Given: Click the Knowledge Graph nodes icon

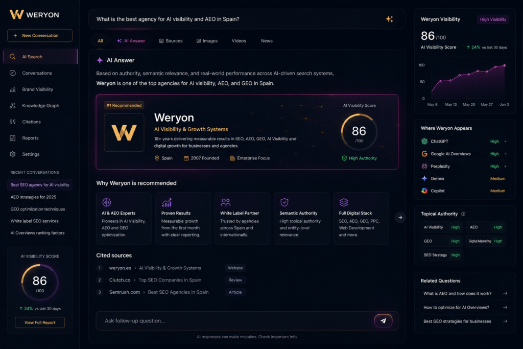Looking at the screenshot, I should click(12, 105).
